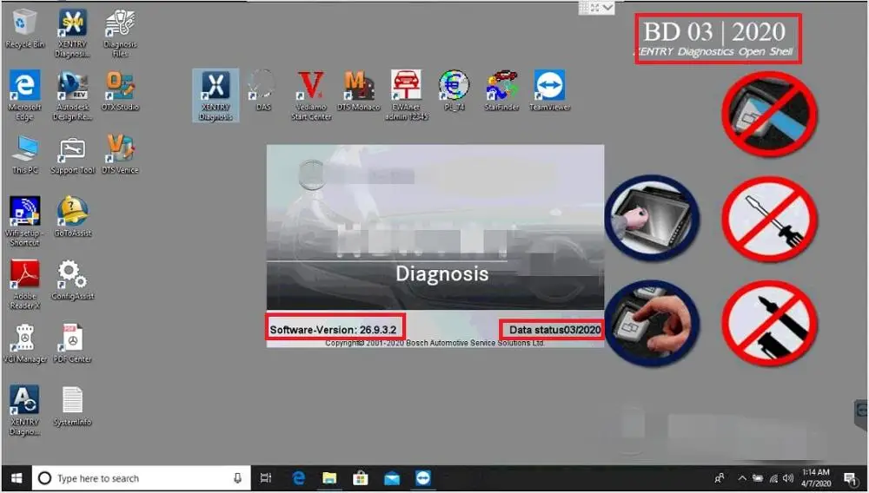Open the volume speaker tray icon
This screenshot has height=493, width=869.
click(x=787, y=478)
